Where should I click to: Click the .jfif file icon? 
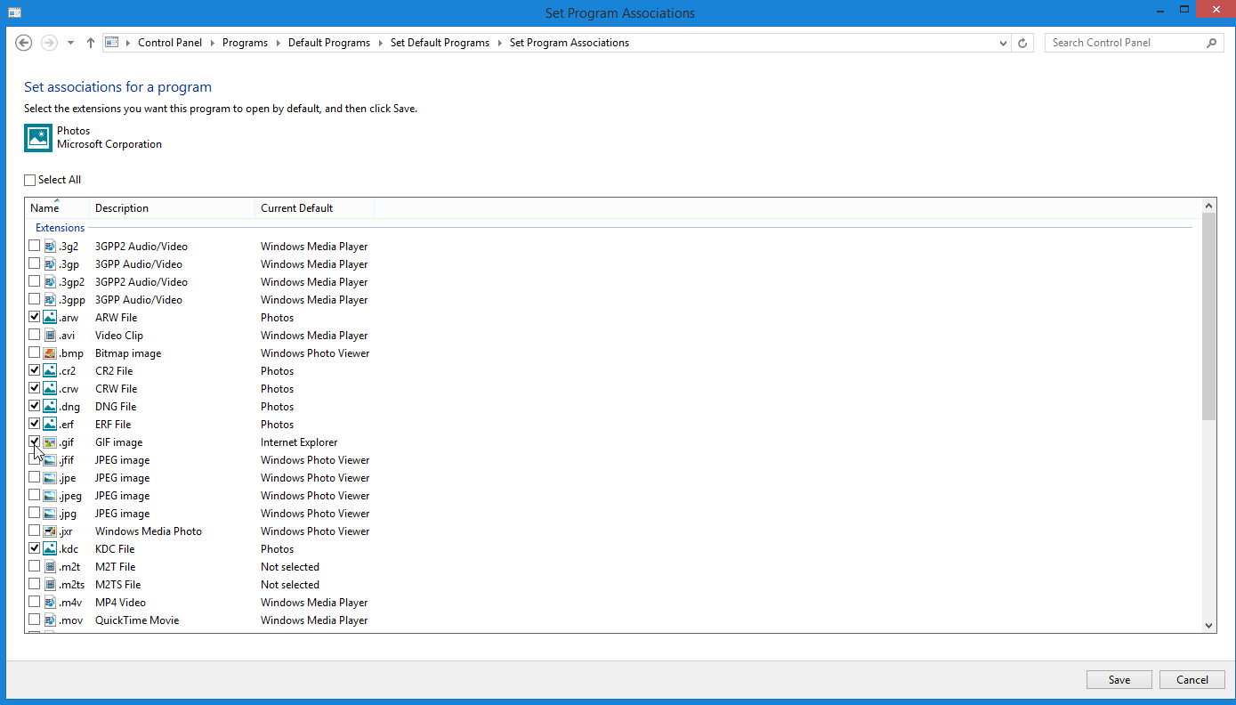pos(50,460)
